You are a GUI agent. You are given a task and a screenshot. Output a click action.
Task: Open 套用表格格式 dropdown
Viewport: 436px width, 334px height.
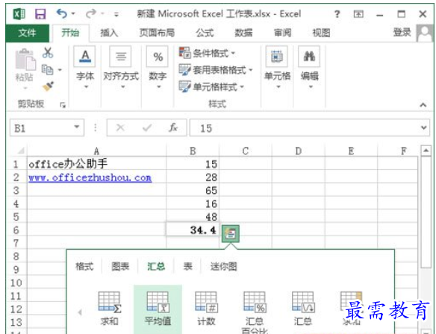pos(216,69)
